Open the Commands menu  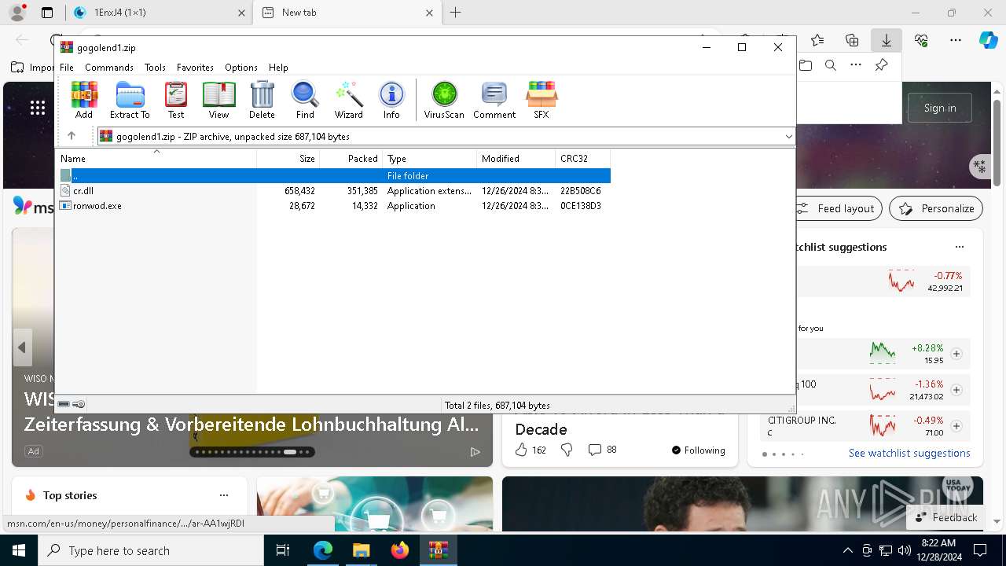point(109,68)
